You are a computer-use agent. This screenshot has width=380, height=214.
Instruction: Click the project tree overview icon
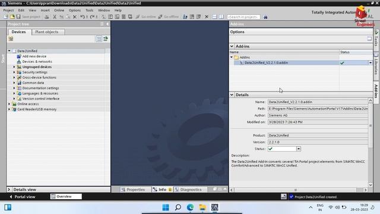coord(99,39)
